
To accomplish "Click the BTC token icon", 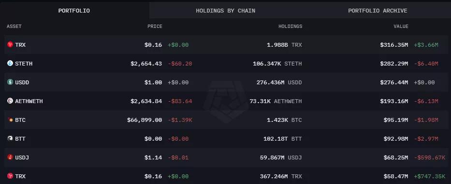I will 10,120.
